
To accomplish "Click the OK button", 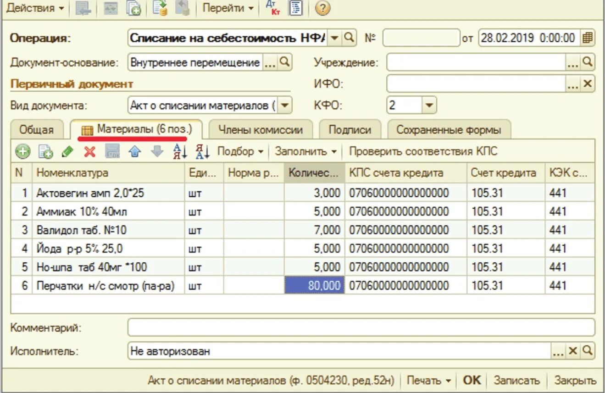I will (472, 381).
